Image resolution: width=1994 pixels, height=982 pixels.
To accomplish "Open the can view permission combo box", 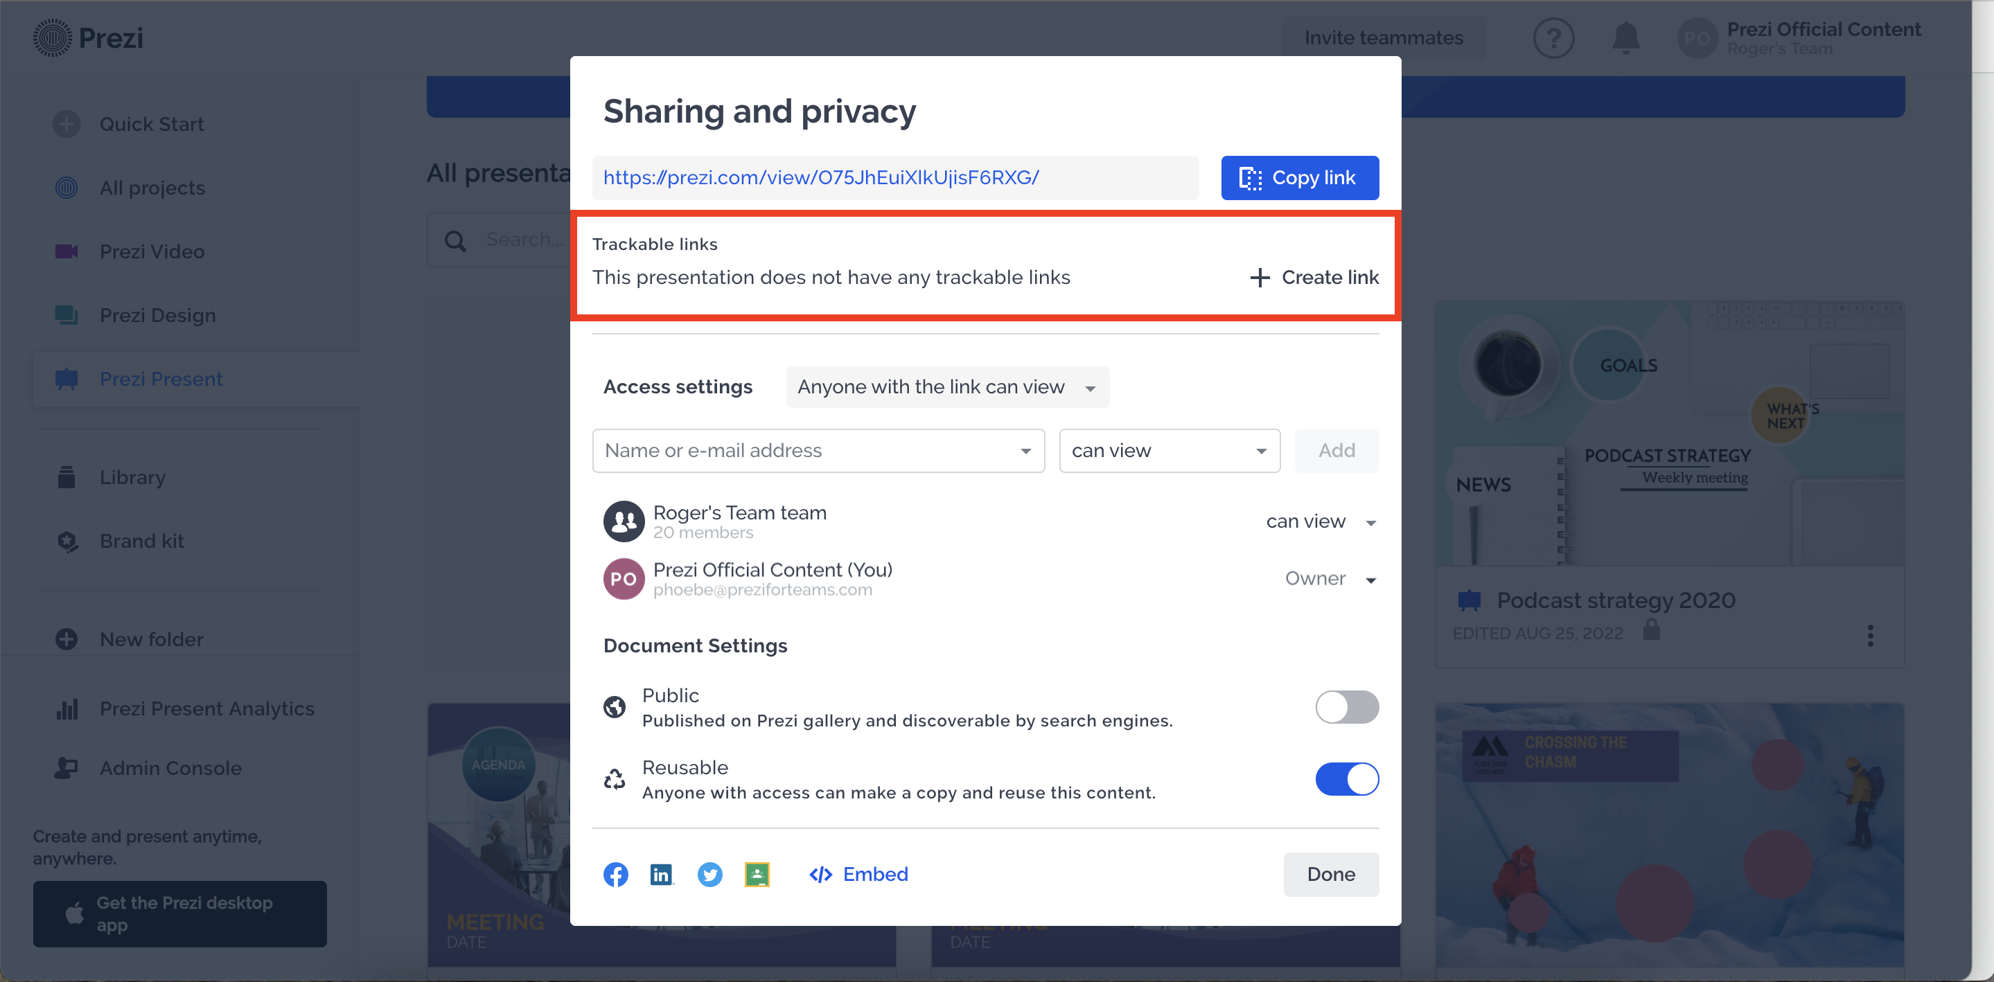I will [x=1169, y=450].
